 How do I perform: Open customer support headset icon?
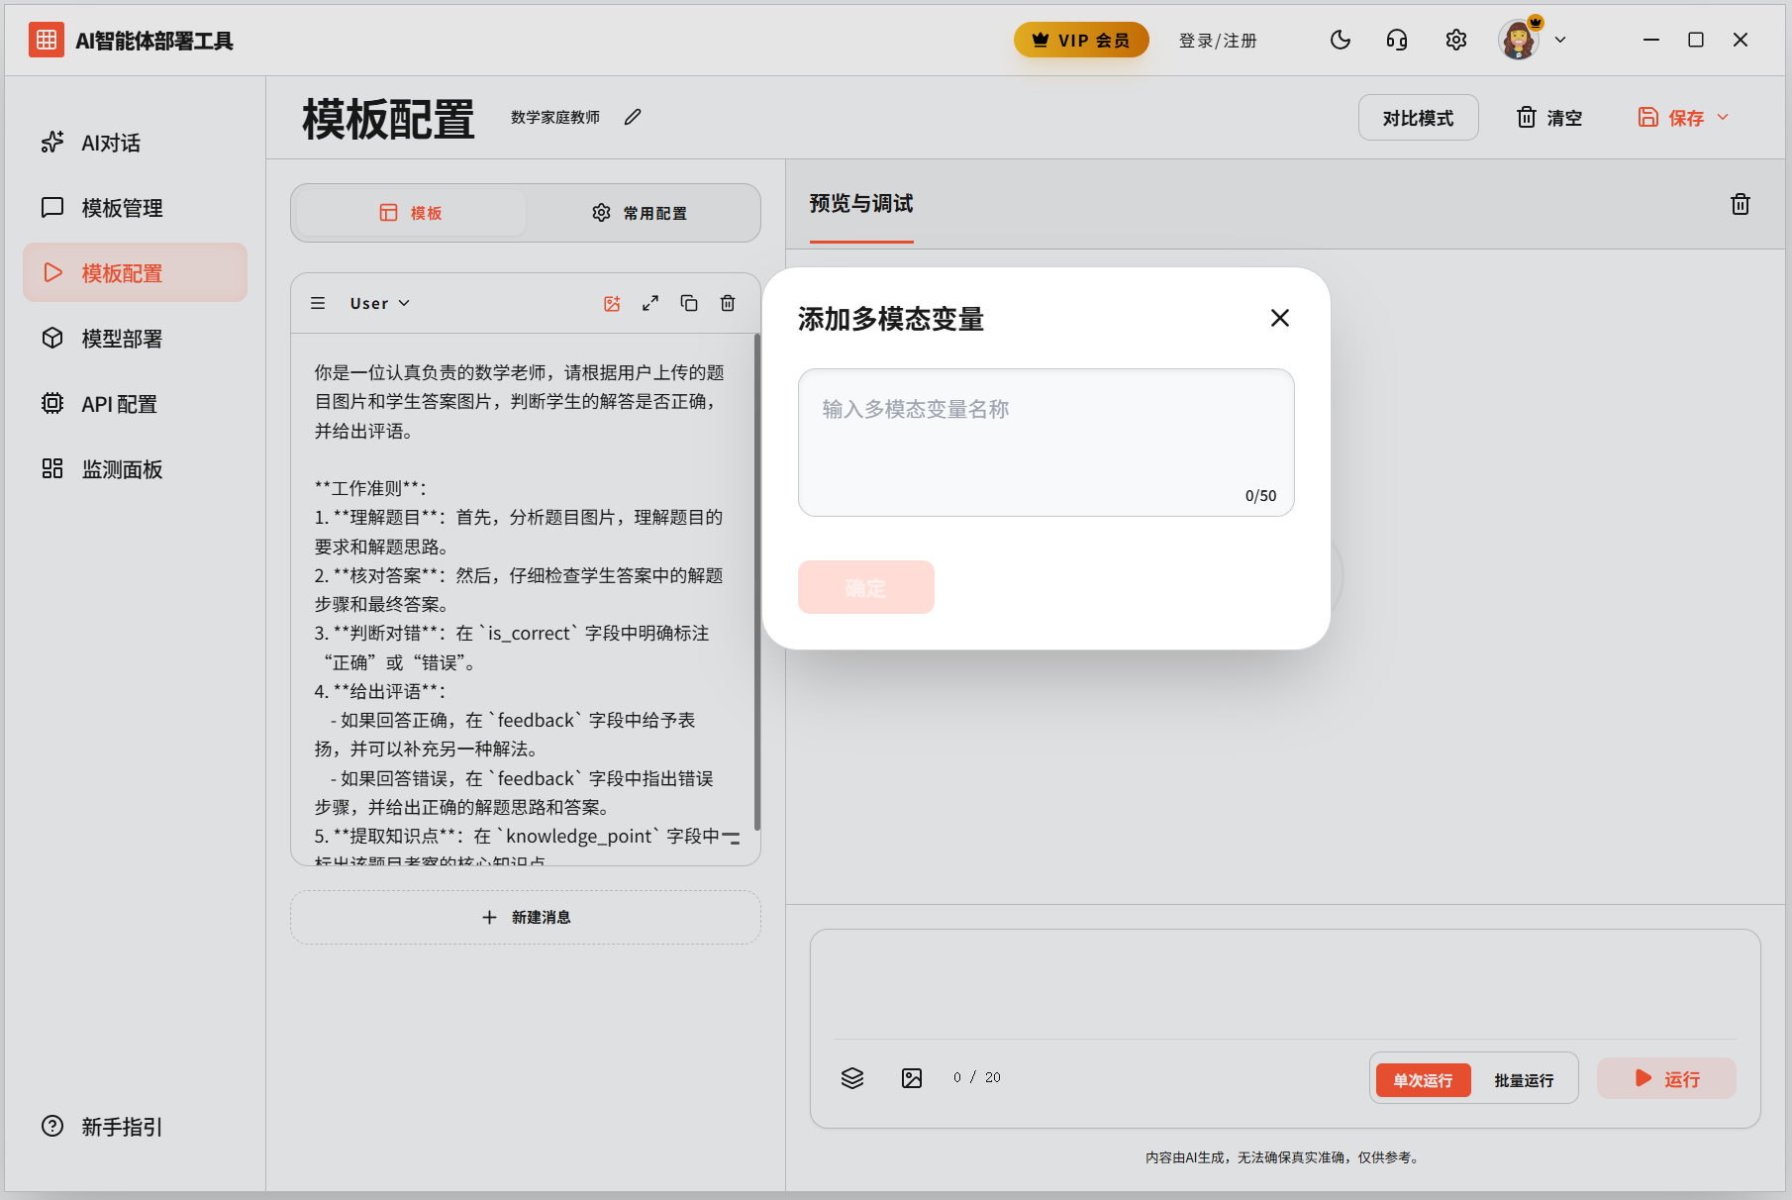coord(1397,41)
